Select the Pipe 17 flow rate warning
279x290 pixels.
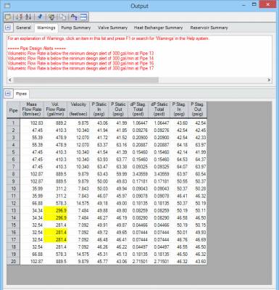click(x=80, y=68)
